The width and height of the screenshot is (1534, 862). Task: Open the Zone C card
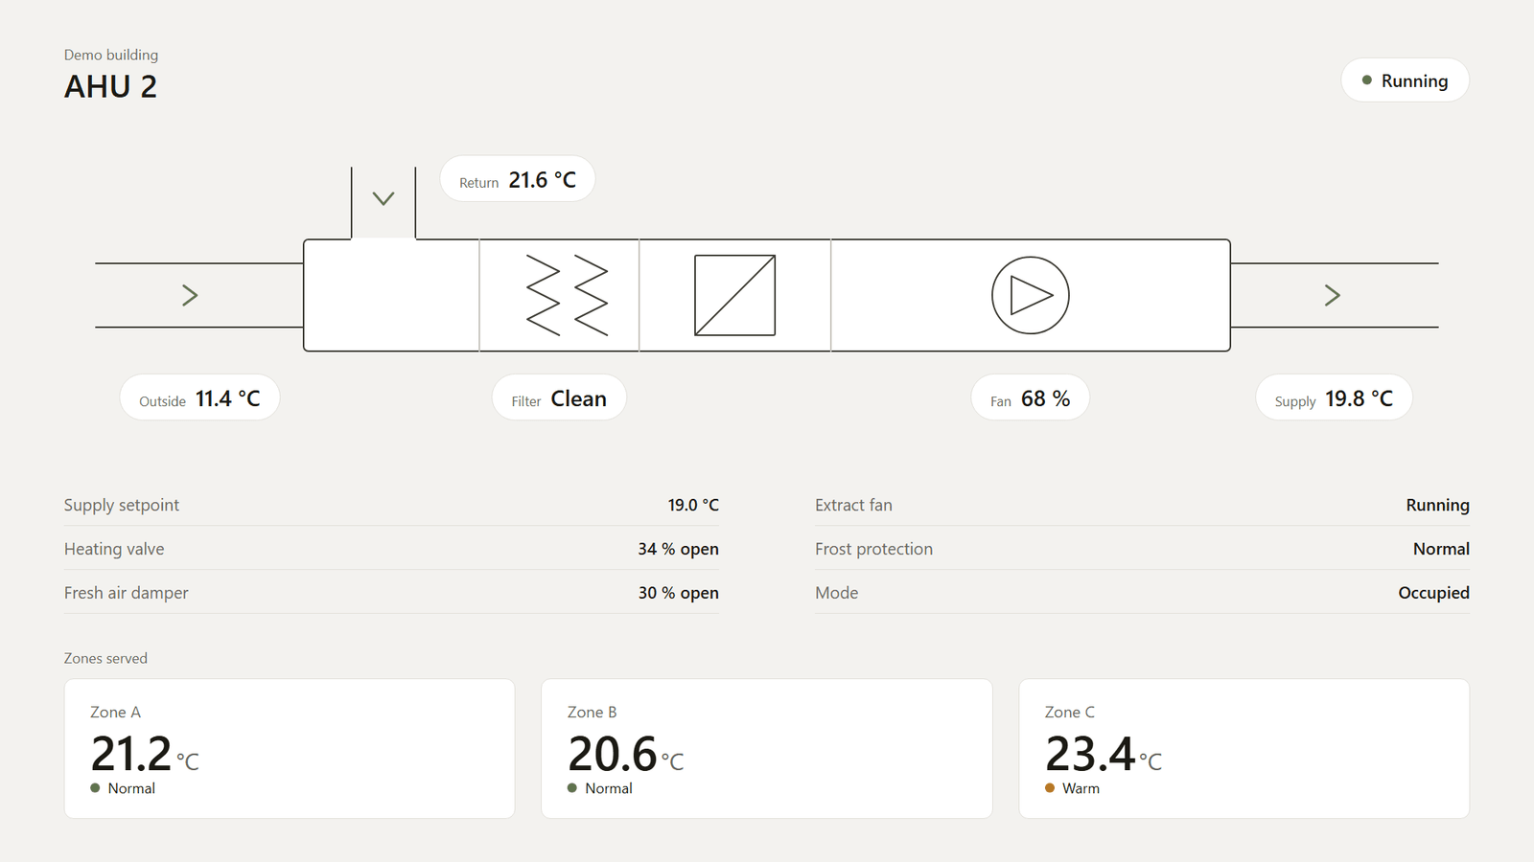click(x=1243, y=749)
